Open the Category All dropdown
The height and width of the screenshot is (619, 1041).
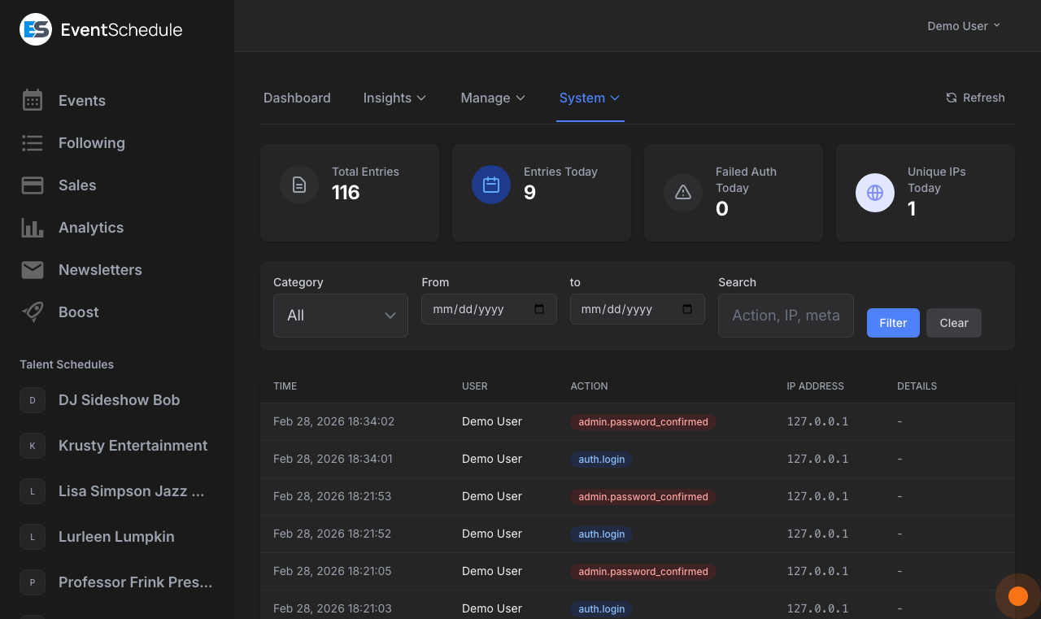coord(341,316)
